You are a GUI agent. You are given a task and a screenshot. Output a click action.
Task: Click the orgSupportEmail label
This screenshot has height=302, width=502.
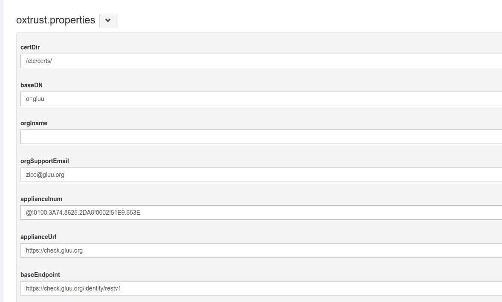coord(45,161)
